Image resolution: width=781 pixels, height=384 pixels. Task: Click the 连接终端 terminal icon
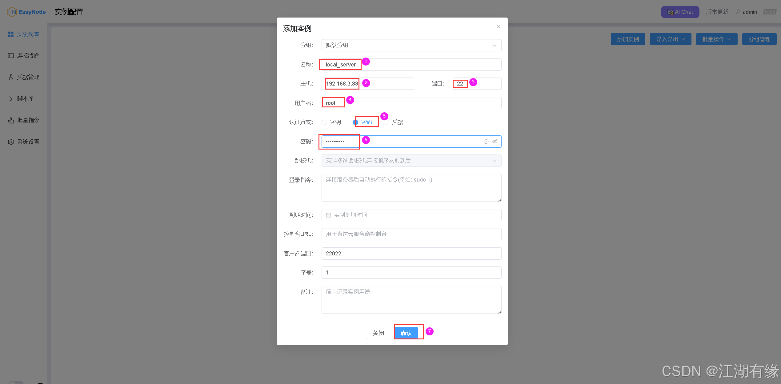tap(11, 56)
